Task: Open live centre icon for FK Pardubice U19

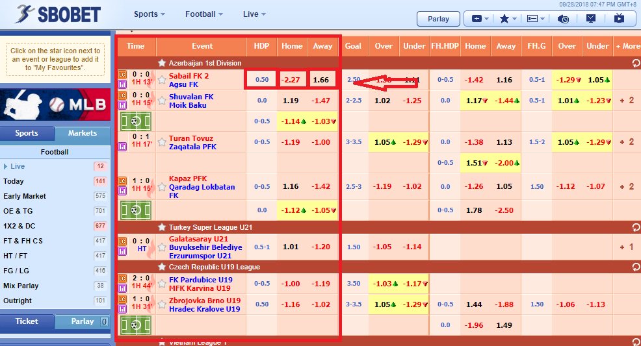Action: (x=122, y=279)
